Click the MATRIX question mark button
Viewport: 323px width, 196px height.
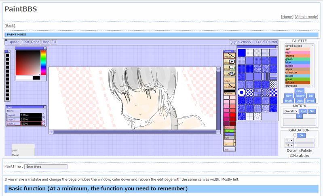click(x=299, y=116)
